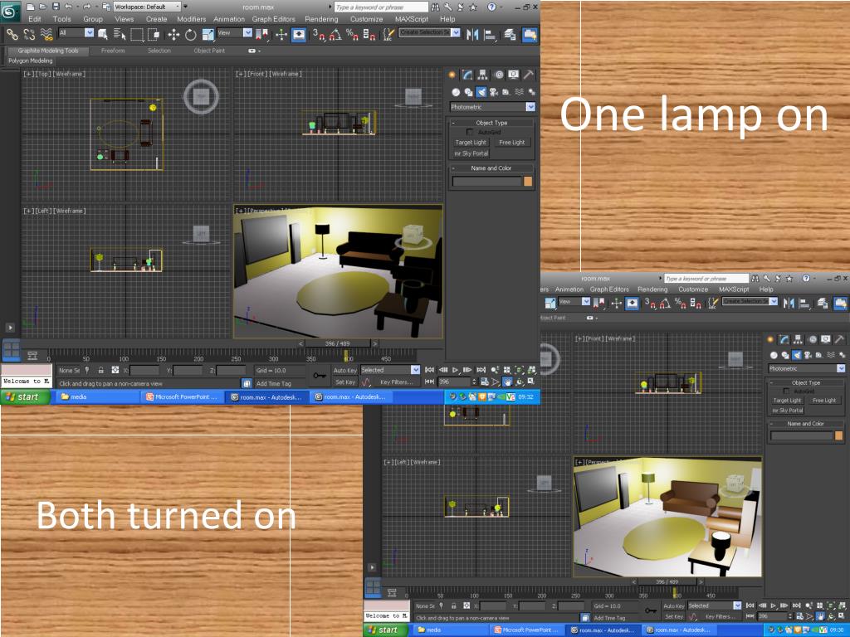Open the Utilities hammer tab in upper window
The image size is (850, 637).
click(529, 75)
